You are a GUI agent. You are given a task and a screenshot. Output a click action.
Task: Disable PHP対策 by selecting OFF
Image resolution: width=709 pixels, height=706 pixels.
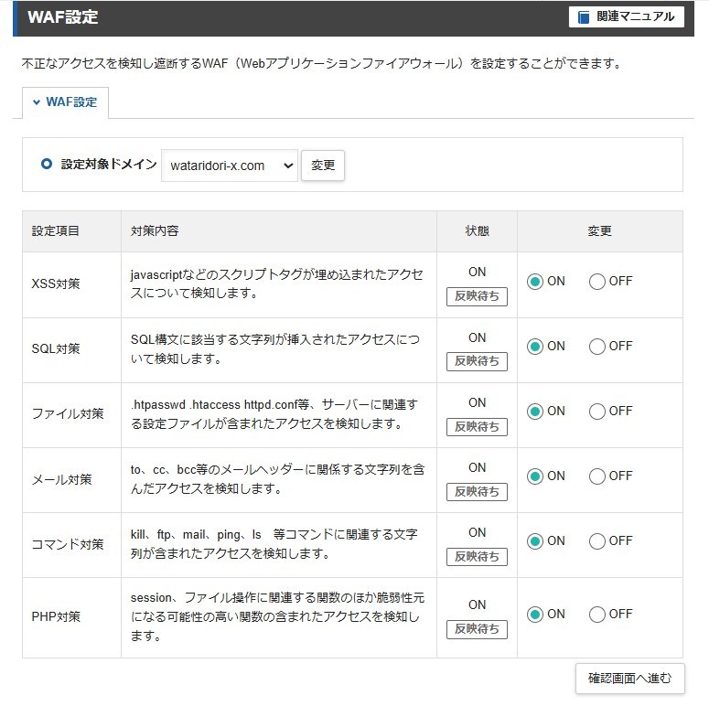pos(596,615)
